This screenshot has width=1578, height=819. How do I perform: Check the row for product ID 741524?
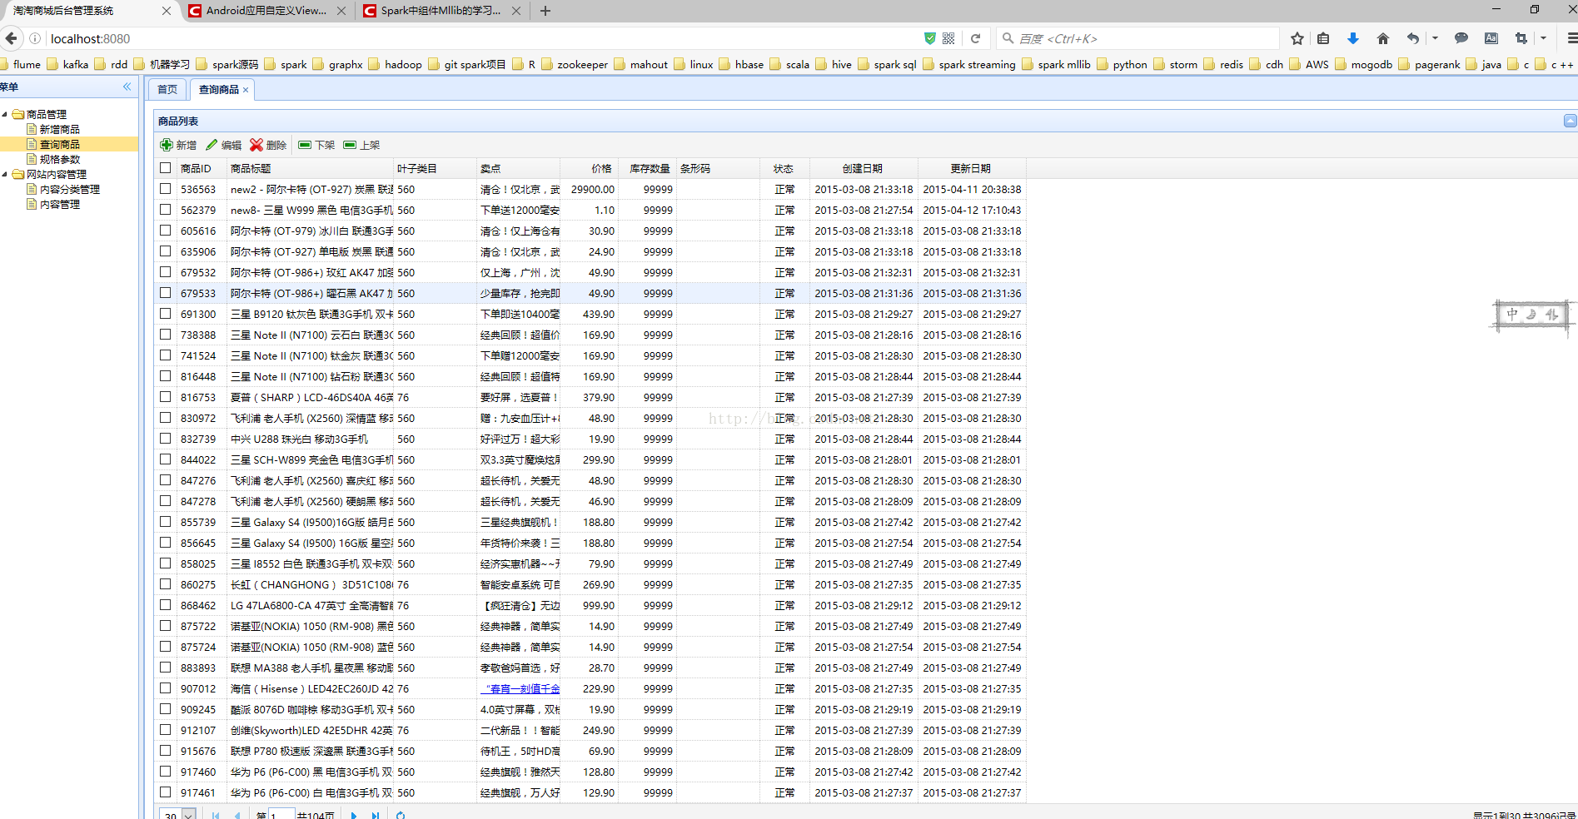pos(166,355)
